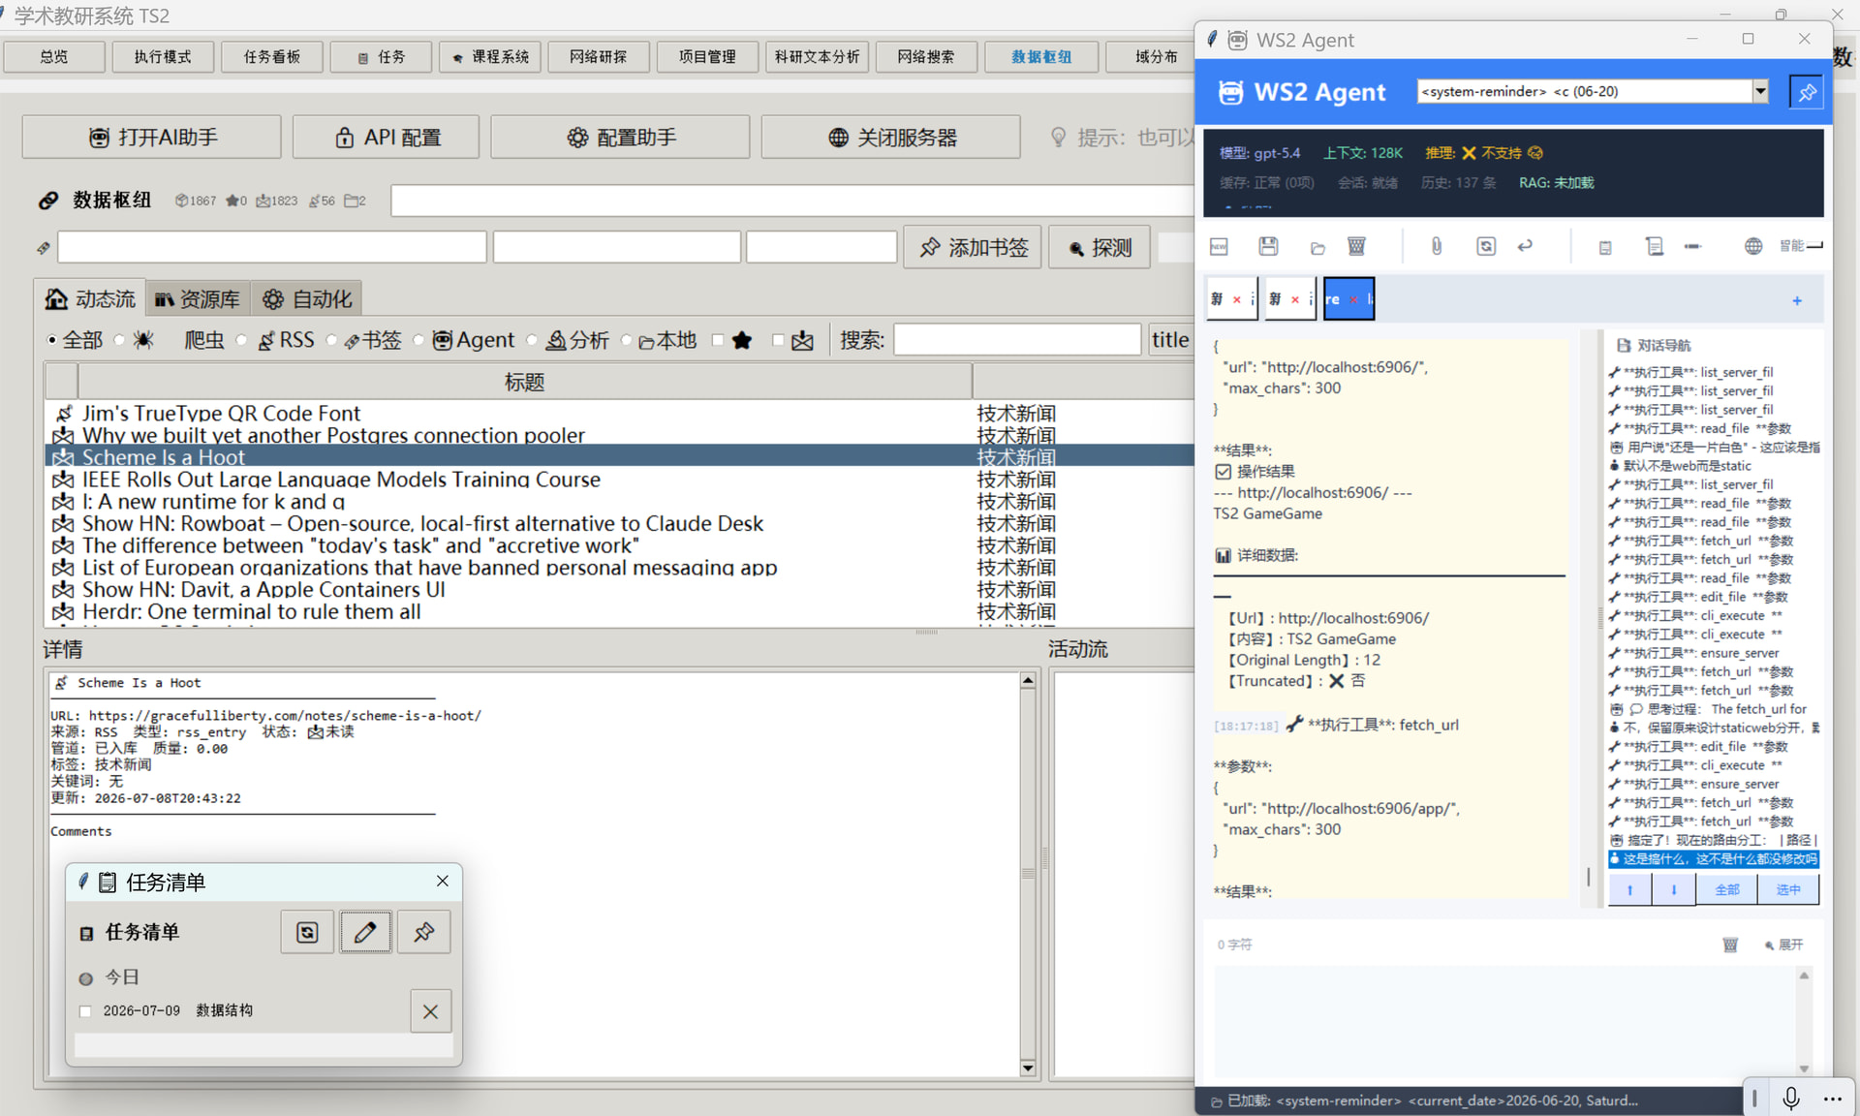Click 全部 in conversation navigation panel
Viewport: 1860px width, 1116px height.
1726,889
